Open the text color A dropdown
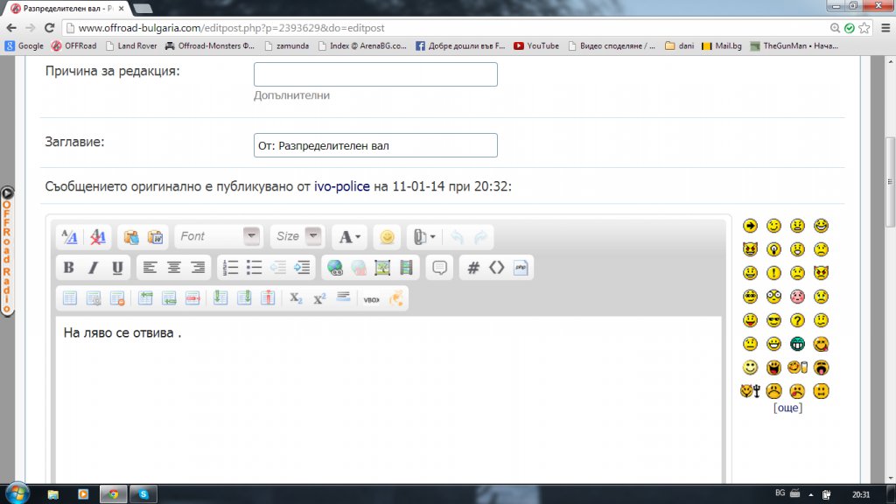This screenshot has height=504, width=896. point(350,236)
